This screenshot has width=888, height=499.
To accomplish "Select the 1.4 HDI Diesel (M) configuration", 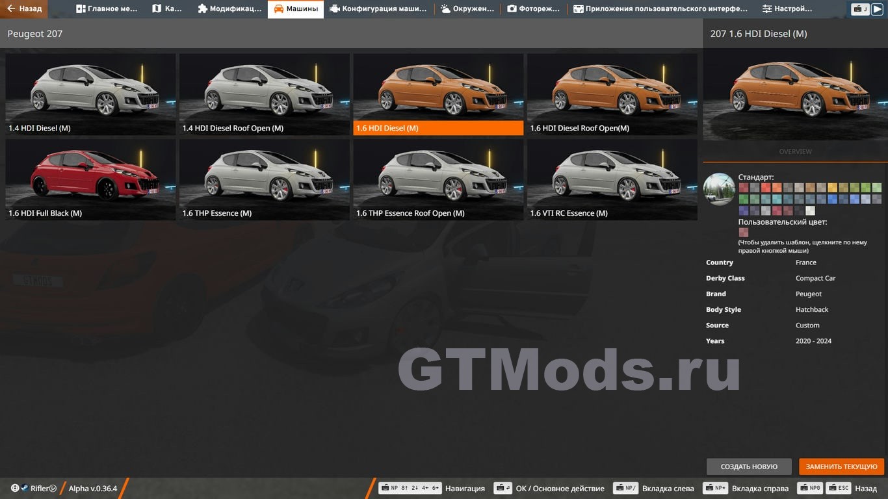I will click(x=91, y=94).
